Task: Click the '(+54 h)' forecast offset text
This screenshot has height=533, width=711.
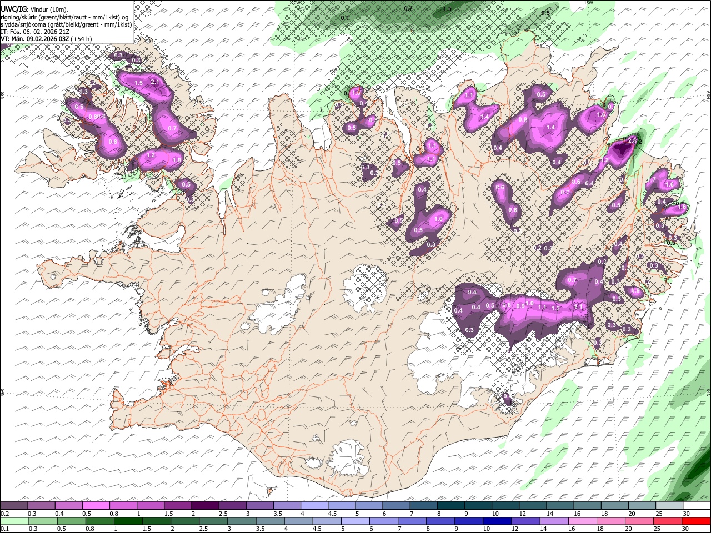Action: pos(81,39)
